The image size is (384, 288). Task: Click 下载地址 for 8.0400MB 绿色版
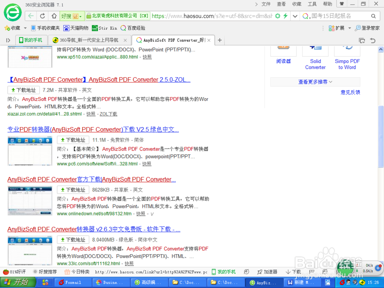coord(73,240)
